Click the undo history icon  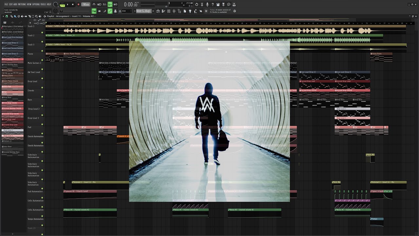196,5
